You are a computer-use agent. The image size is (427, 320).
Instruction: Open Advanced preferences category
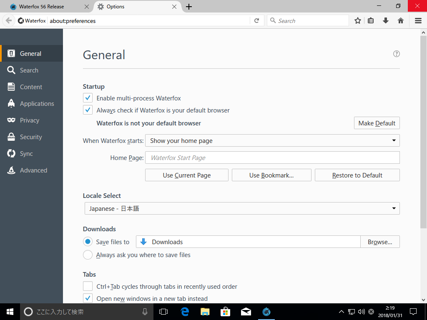[31, 170]
